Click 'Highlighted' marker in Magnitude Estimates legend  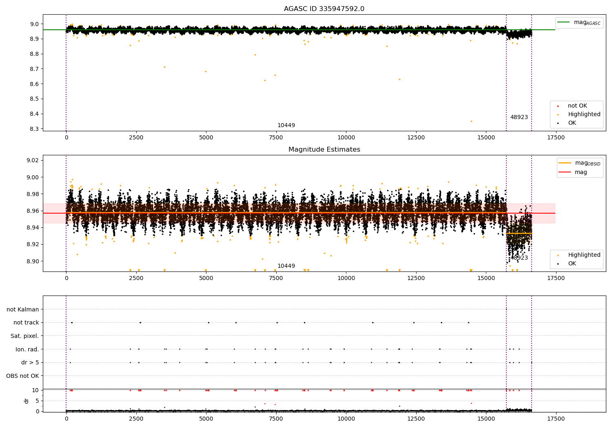pos(558,256)
